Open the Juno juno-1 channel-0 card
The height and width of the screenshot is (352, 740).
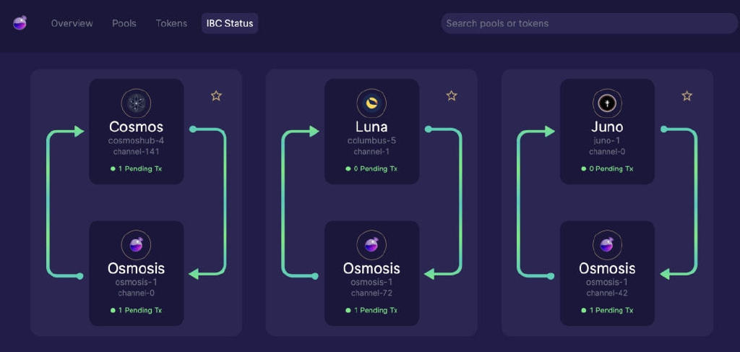(607, 132)
